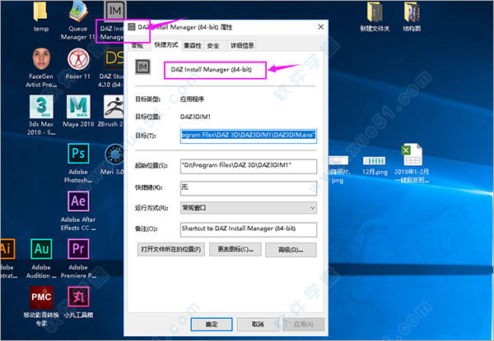Click 打开文件所在的位置(F) button
The width and height of the screenshot is (494, 341).
(x=171, y=250)
